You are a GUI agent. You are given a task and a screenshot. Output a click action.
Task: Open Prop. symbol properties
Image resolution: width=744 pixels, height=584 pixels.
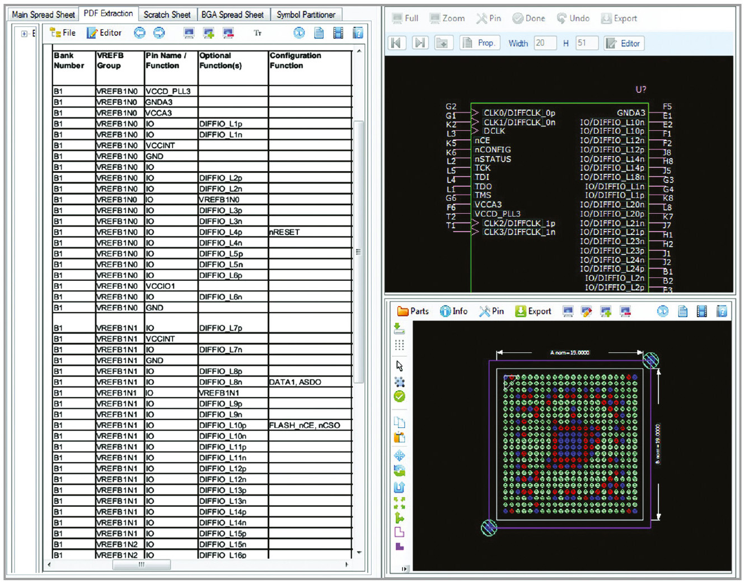pyautogui.click(x=479, y=43)
